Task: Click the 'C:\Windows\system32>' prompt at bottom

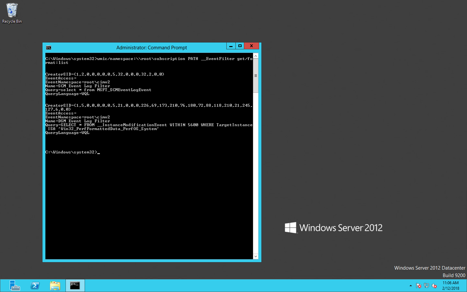Action: tap(71, 152)
